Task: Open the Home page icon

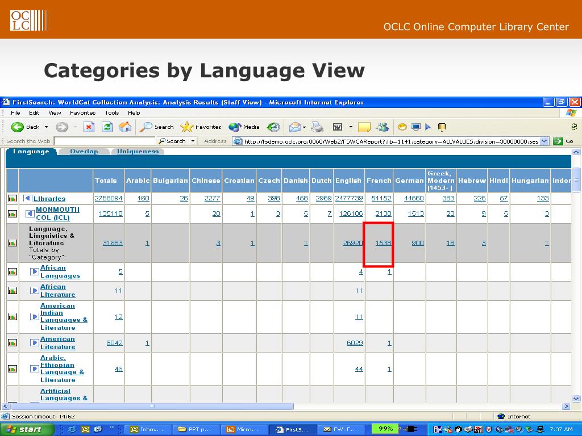Action: tap(125, 127)
